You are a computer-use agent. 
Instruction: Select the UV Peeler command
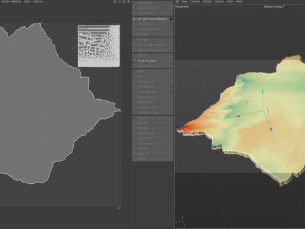152,40
